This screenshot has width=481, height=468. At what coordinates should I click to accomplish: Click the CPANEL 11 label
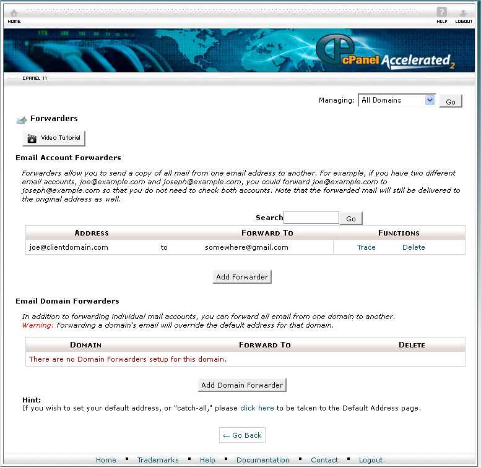coord(35,78)
